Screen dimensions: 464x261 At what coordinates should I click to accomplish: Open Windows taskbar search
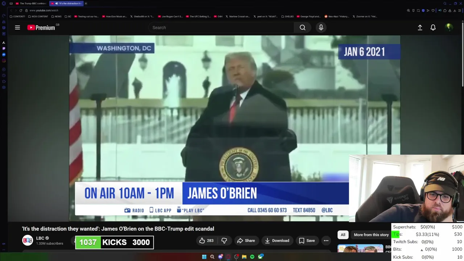(x=212, y=257)
